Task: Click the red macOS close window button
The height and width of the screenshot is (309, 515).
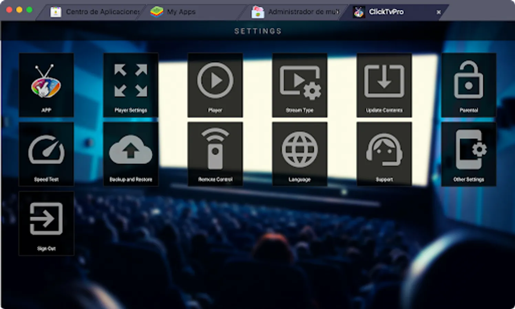Action: pyautogui.click(x=9, y=10)
